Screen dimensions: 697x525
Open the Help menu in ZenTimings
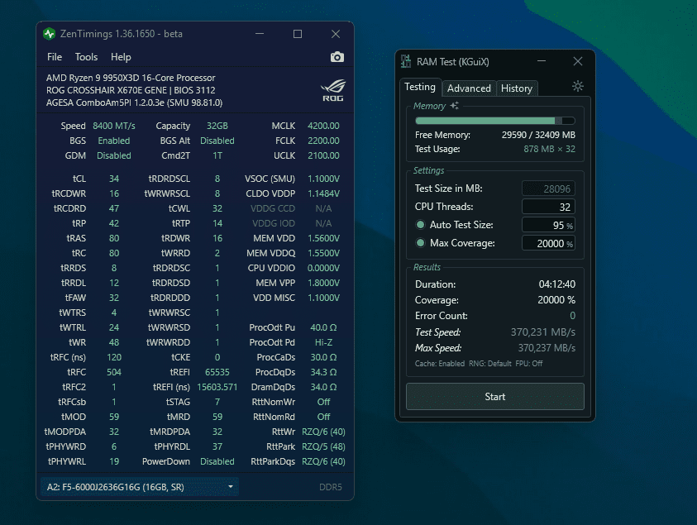pyautogui.click(x=121, y=57)
